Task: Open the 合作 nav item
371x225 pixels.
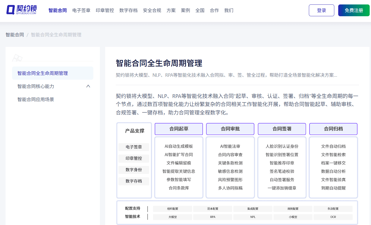Action: click(214, 10)
